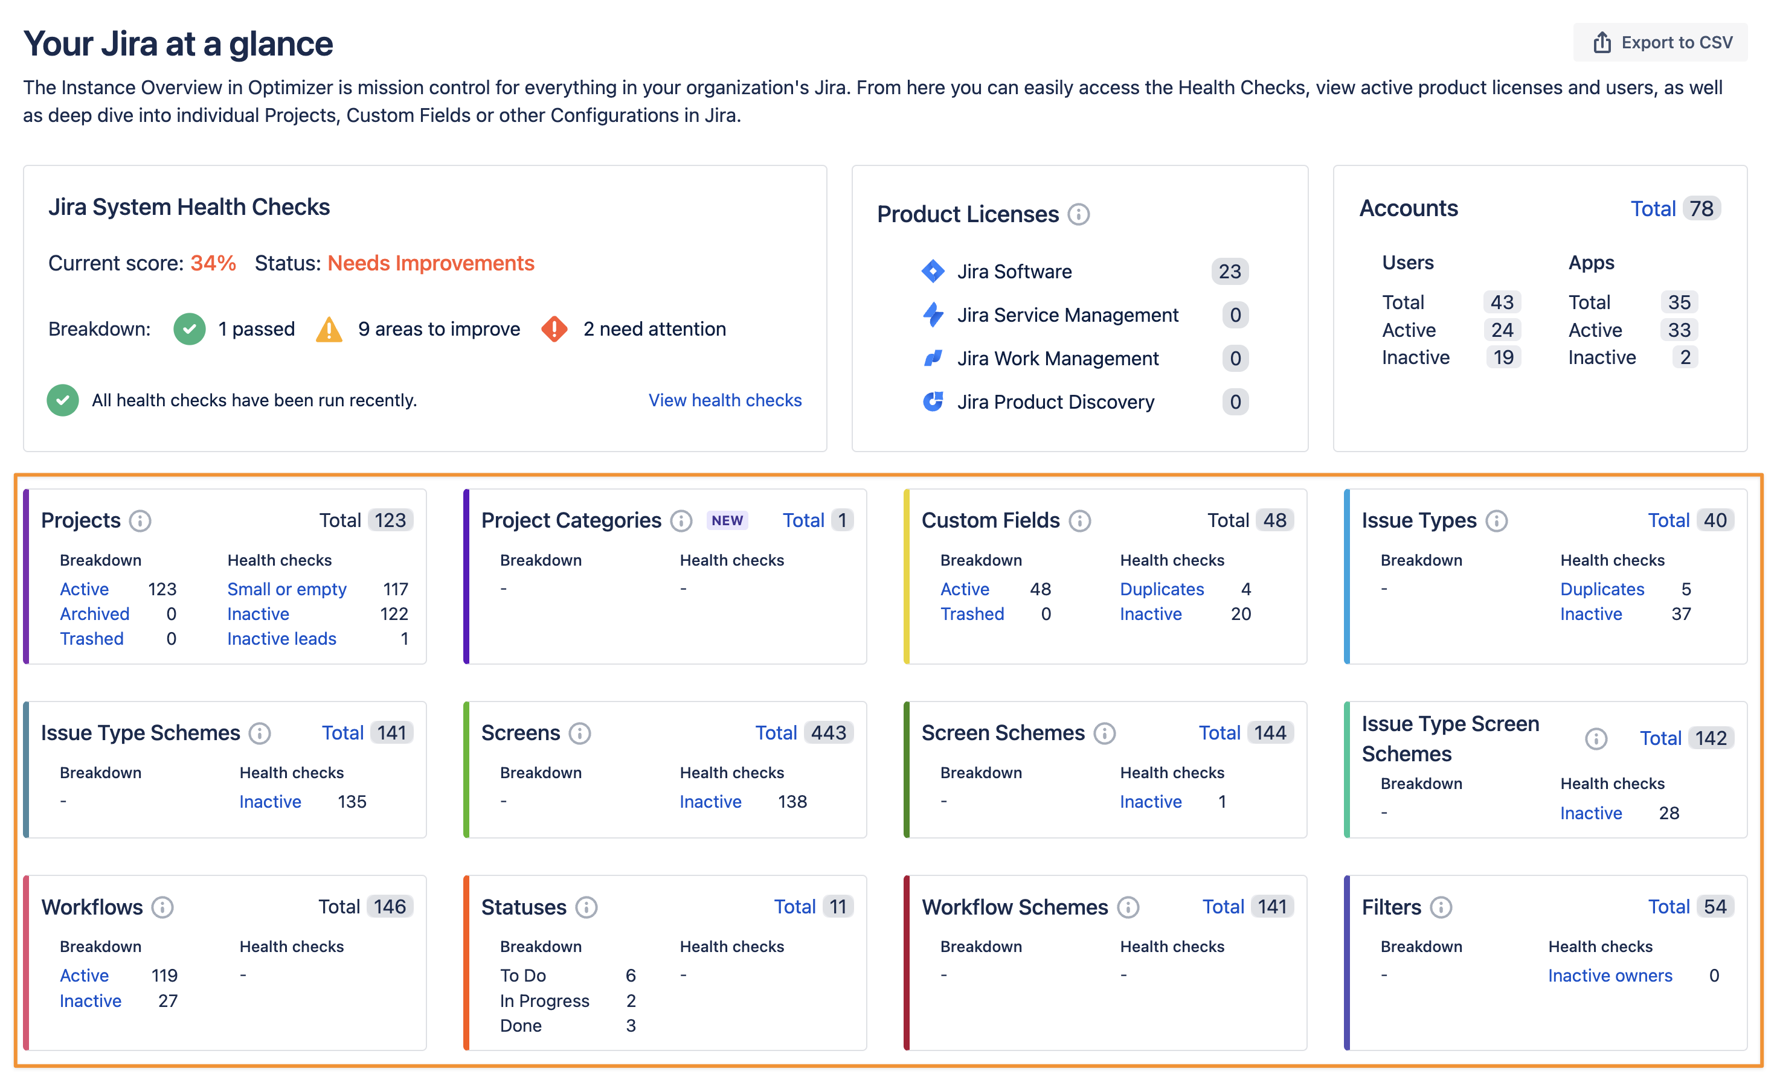
Task: Open the Issue Type Screen Schemes info tooltip
Action: [1597, 738]
